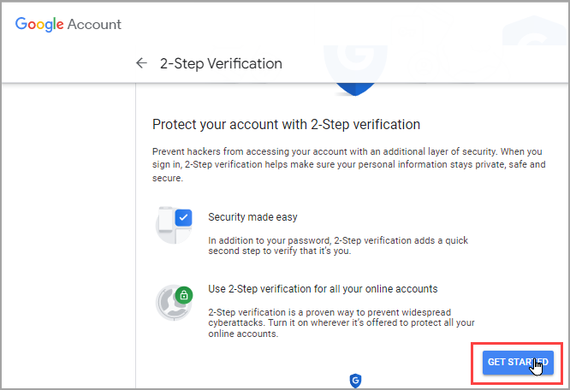Click the blue checkmark badge icon
The width and height of the screenshot is (570, 390).
[183, 218]
